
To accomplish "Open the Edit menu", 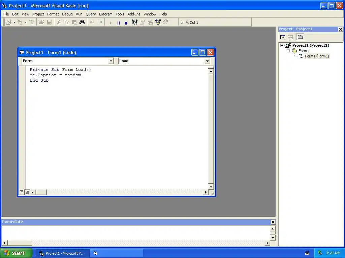I will click(15, 14).
